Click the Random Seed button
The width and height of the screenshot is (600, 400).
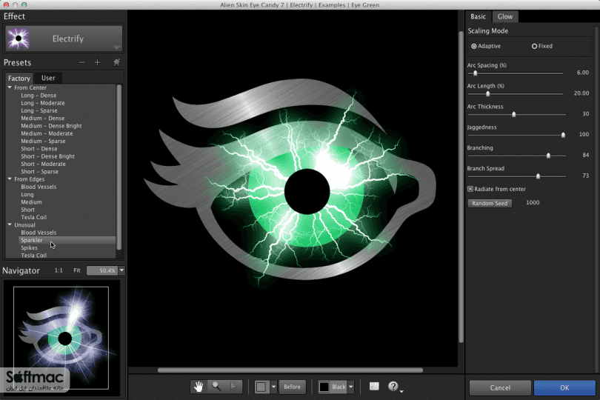tap(490, 203)
